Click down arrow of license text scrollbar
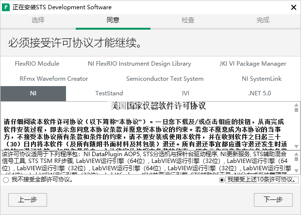301x215 pixels. click(297, 146)
